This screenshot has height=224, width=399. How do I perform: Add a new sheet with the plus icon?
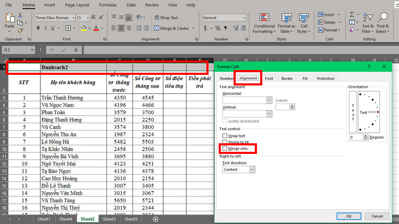(156, 219)
